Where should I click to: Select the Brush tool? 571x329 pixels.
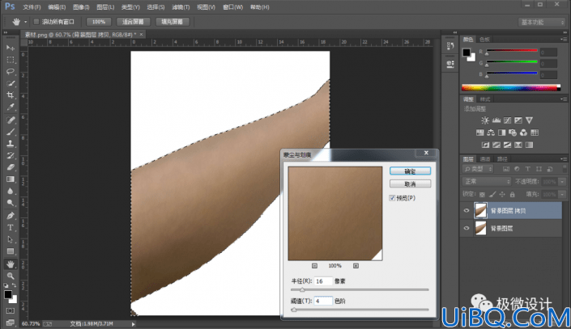[x=11, y=132]
